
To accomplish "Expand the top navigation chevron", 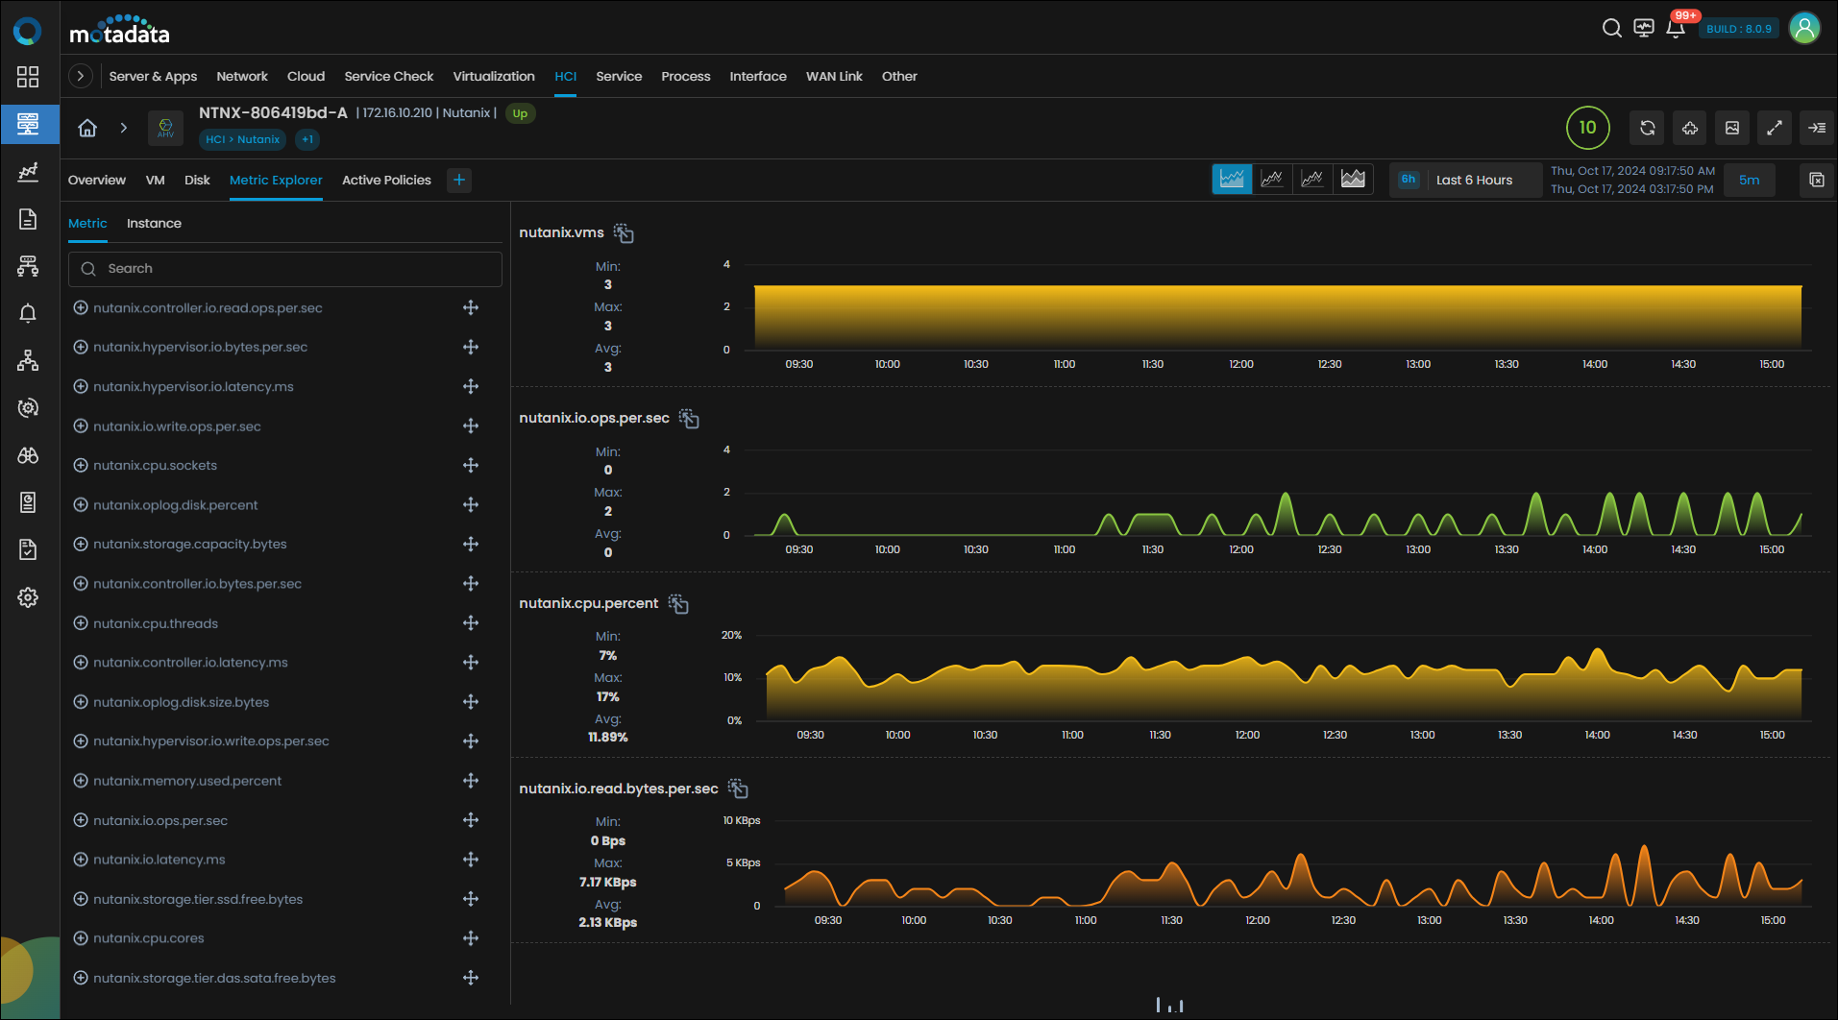I will [x=81, y=76].
